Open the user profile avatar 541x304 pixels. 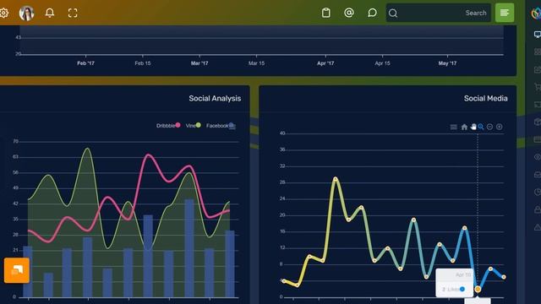click(26, 14)
